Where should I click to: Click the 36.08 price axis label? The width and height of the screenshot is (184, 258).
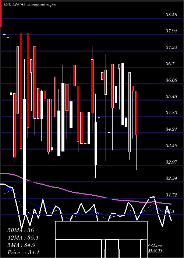[x=171, y=80]
